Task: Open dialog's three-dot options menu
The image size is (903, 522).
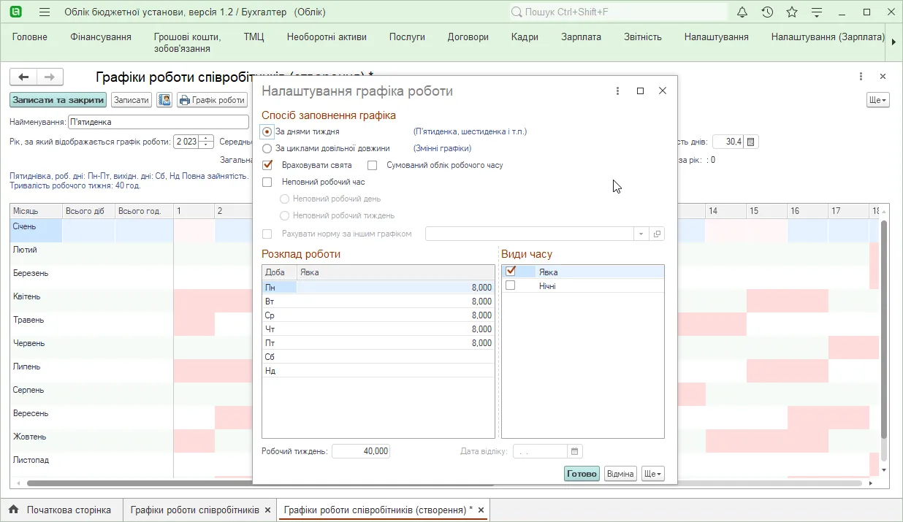Action: coord(618,91)
